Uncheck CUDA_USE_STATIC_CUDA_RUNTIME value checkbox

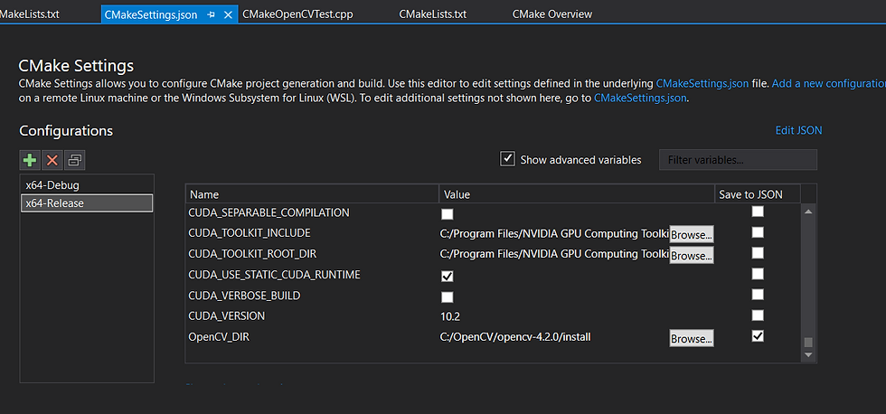point(447,277)
